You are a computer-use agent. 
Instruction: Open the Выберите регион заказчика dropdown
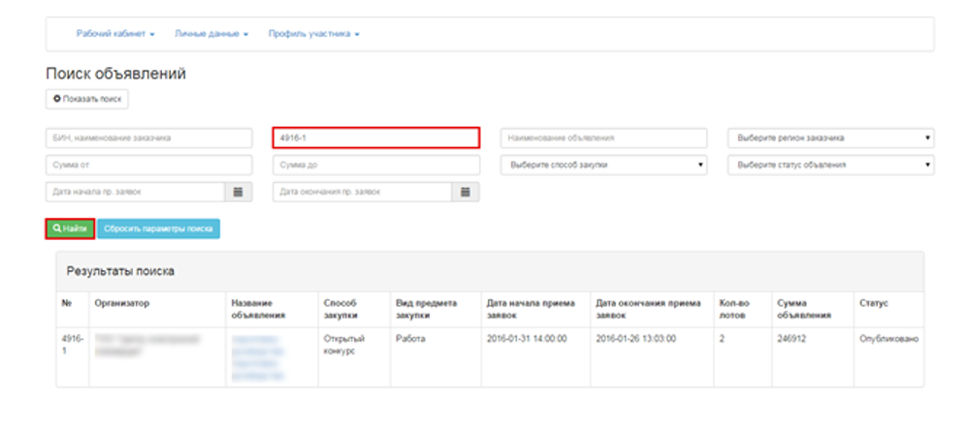tap(831, 138)
